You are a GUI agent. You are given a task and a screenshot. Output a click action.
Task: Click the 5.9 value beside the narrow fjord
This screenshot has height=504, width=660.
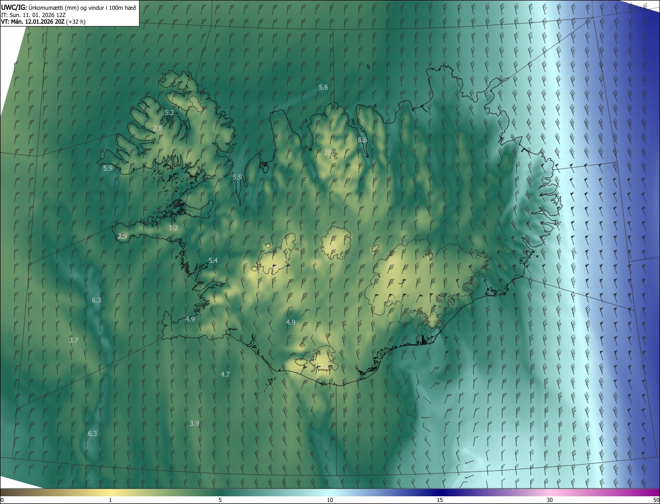[x=237, y=177]
